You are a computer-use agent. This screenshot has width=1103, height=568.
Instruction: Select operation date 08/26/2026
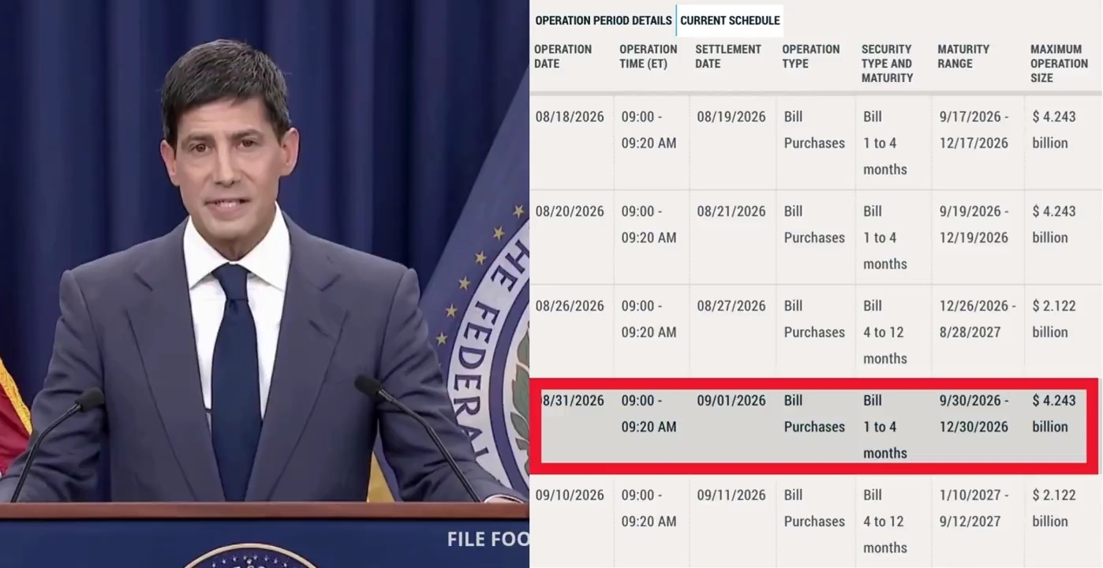point(570,306)
